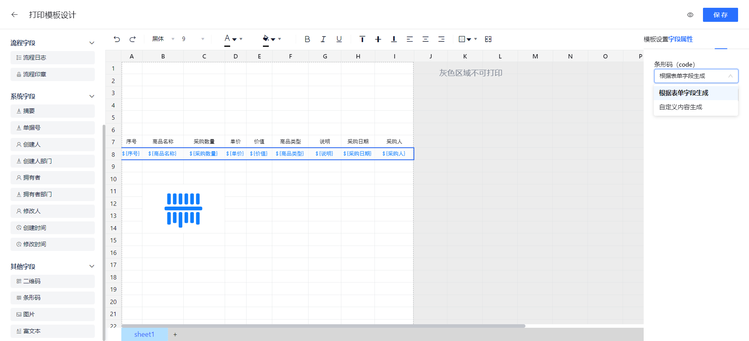The image size is (749, 341).
Task: Align text right horizontally
Action: click(442, 39)
